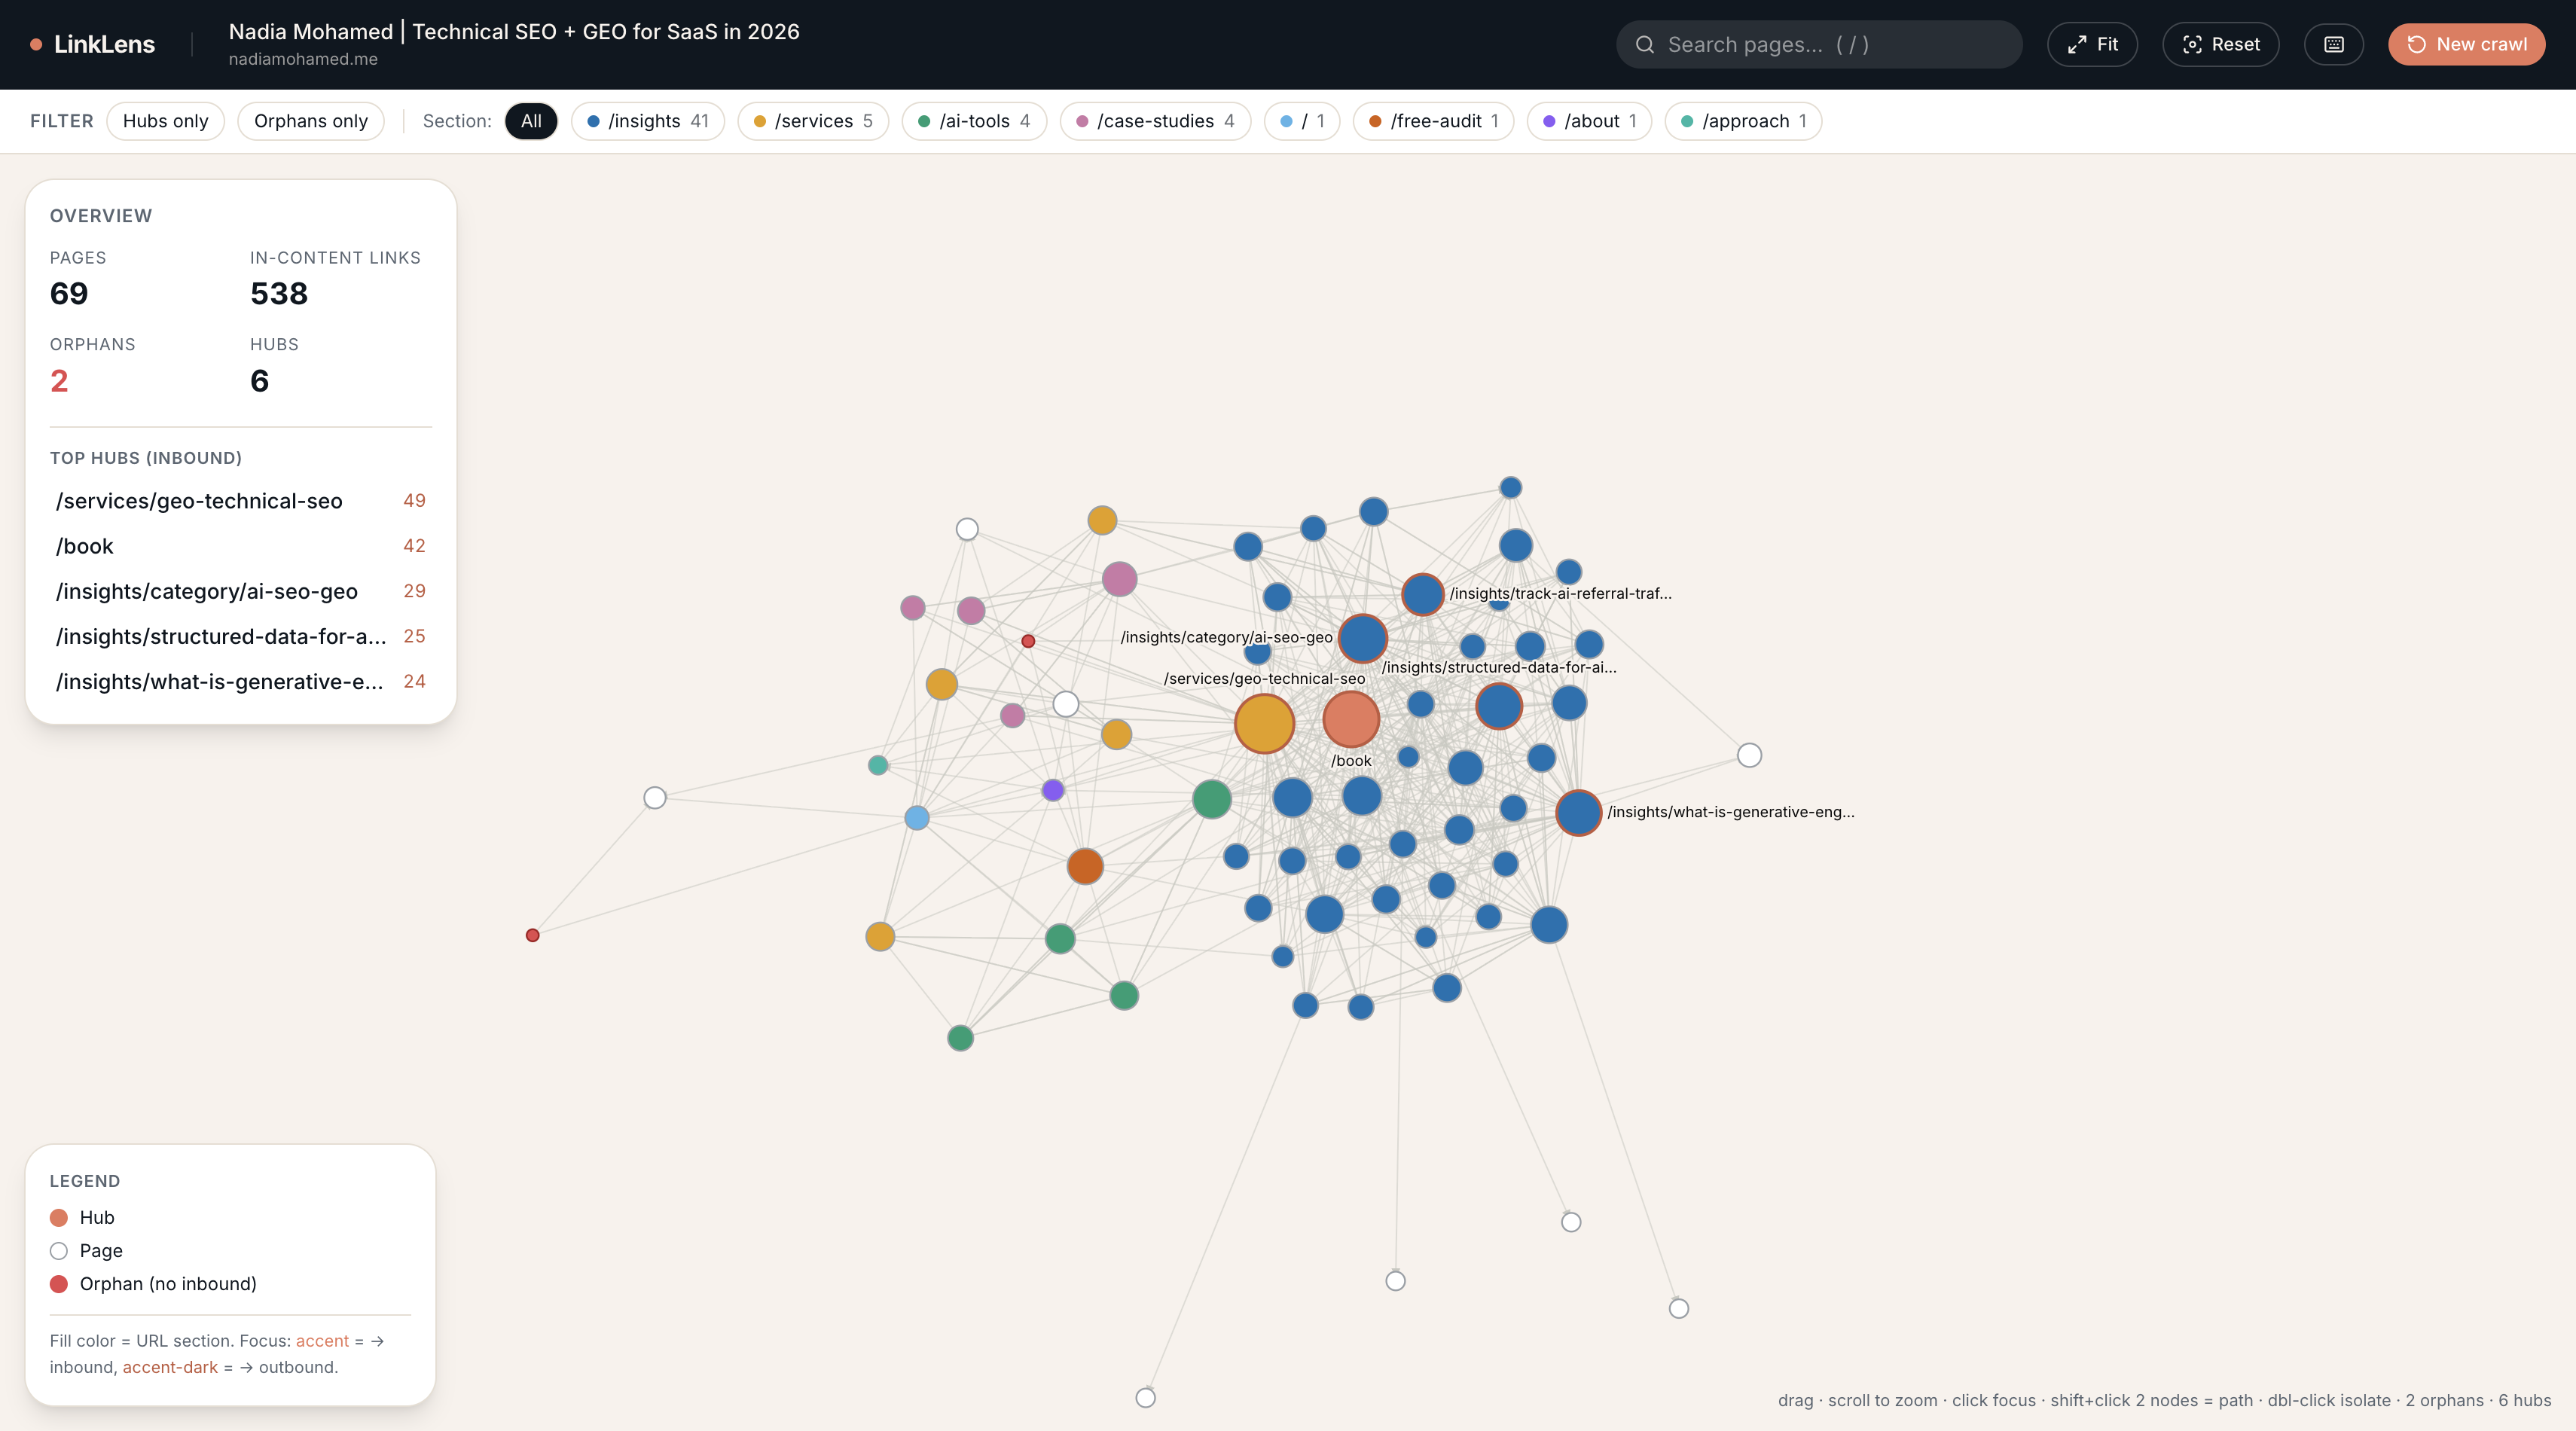
Task: Click the In-content links value 538
Action: 279,294
